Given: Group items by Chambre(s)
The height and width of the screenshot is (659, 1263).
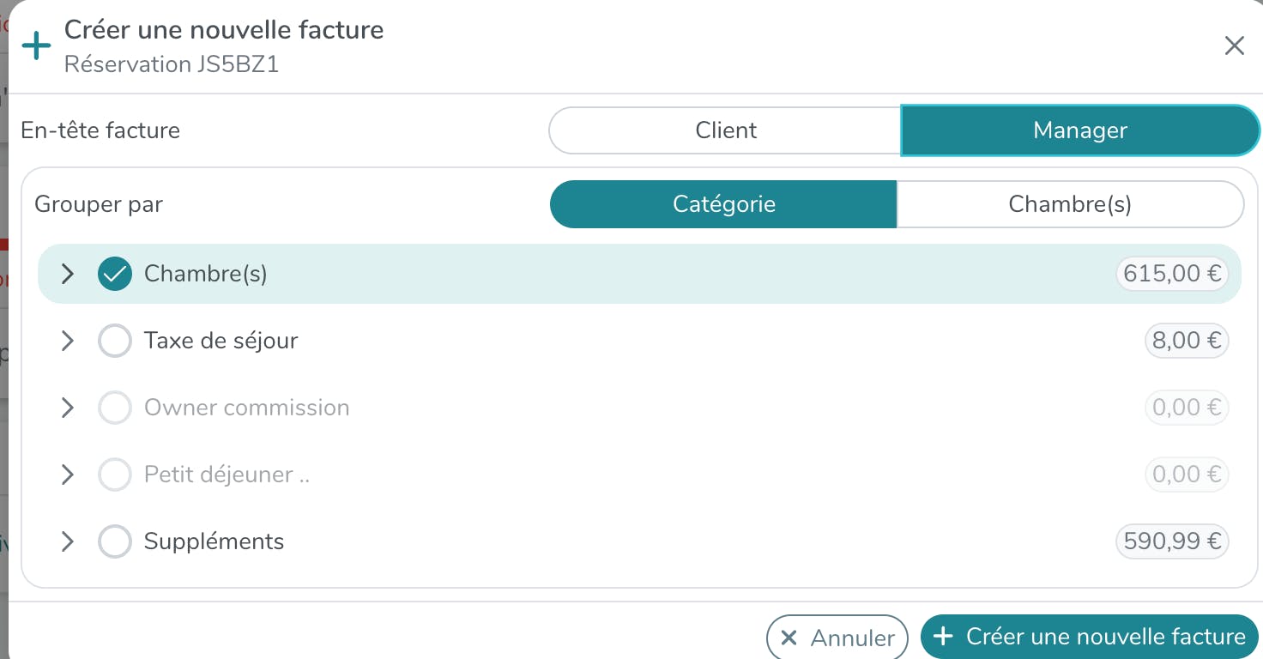Looking at the screenshot, I should coord(1069,204).
